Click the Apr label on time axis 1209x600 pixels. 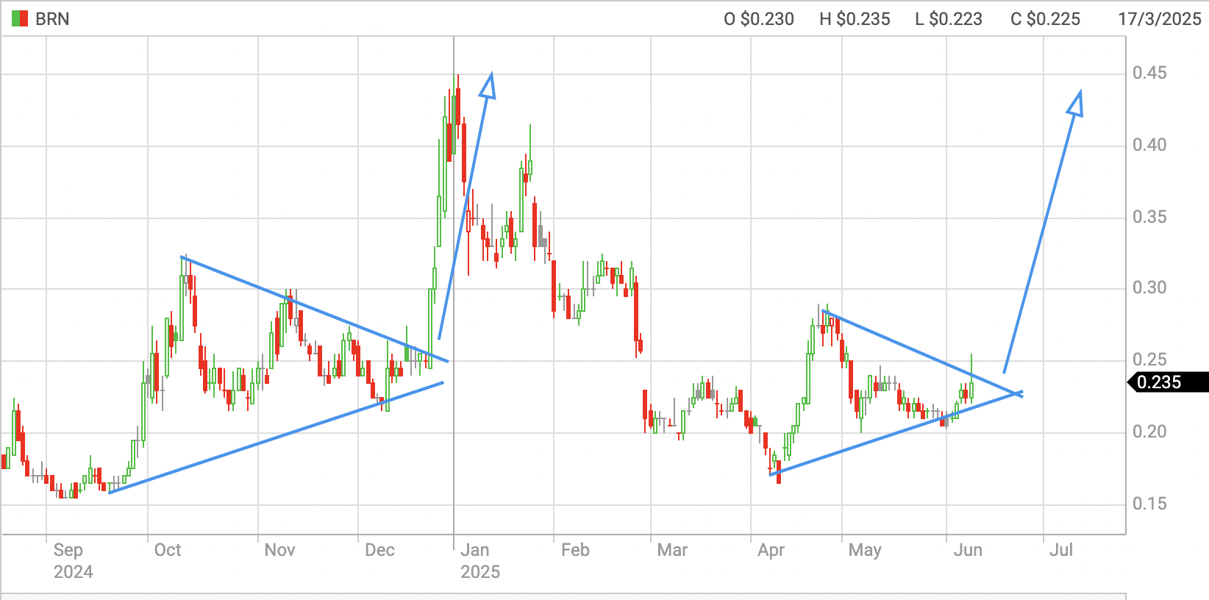point(771,550)
